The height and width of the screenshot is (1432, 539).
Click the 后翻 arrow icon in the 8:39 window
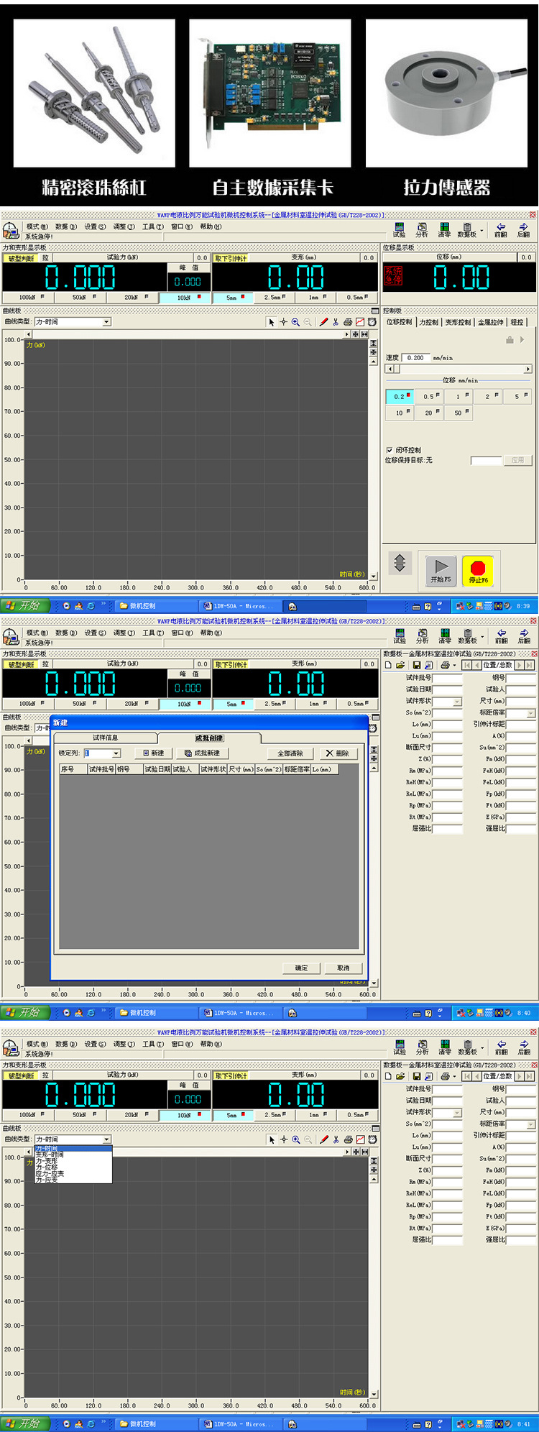(x=523, y=230)
